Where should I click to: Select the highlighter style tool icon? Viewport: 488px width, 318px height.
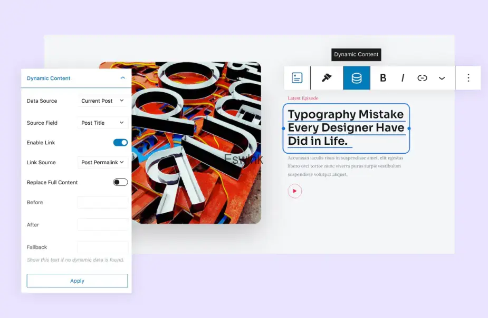point(327,78)
